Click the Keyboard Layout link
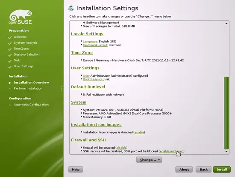The width and height of the screenshot is (235, 177). (x=95, y=45)
